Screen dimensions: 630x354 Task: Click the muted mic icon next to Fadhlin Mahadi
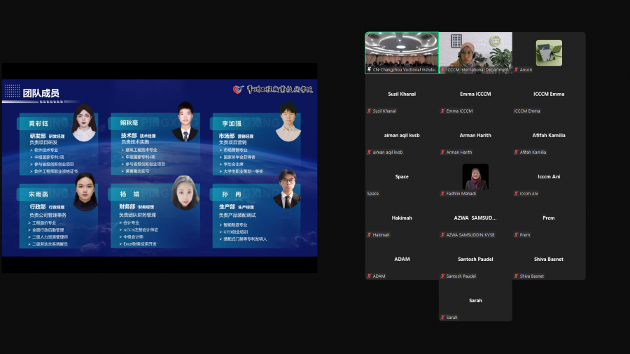pos(442,194)
